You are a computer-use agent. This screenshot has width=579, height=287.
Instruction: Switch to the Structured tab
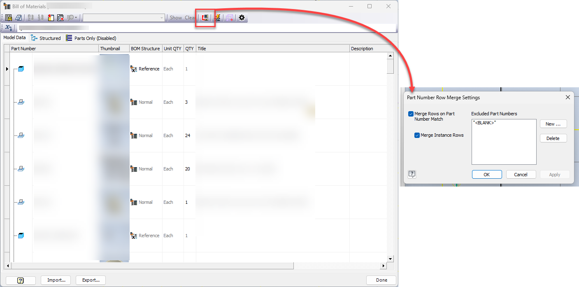(x=46, y=38)
